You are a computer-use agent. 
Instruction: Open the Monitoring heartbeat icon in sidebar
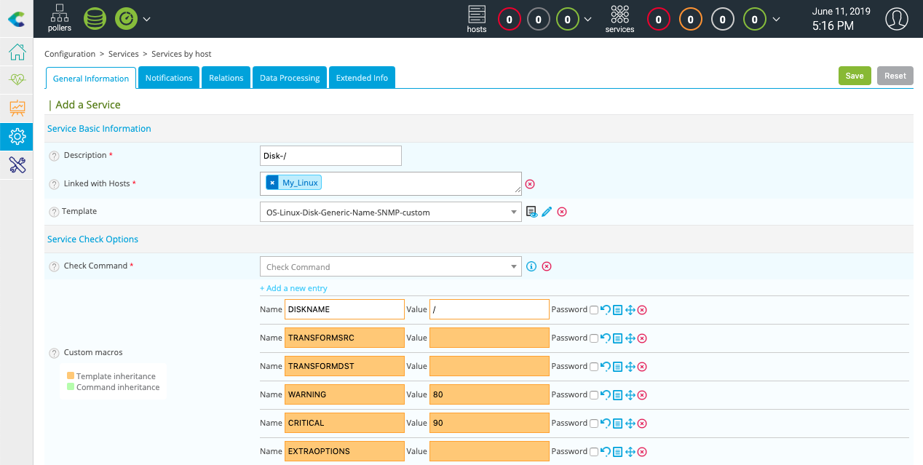coord(17,80)
